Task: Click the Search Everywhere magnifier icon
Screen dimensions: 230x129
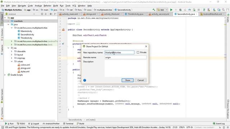Action: [x=223, y=10]
